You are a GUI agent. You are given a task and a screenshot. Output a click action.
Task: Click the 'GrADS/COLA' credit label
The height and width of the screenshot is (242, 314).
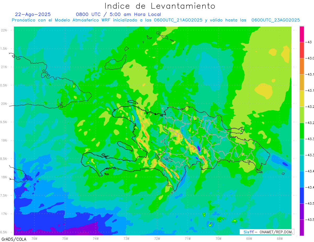pyautogui.click(x=14, y=239)
